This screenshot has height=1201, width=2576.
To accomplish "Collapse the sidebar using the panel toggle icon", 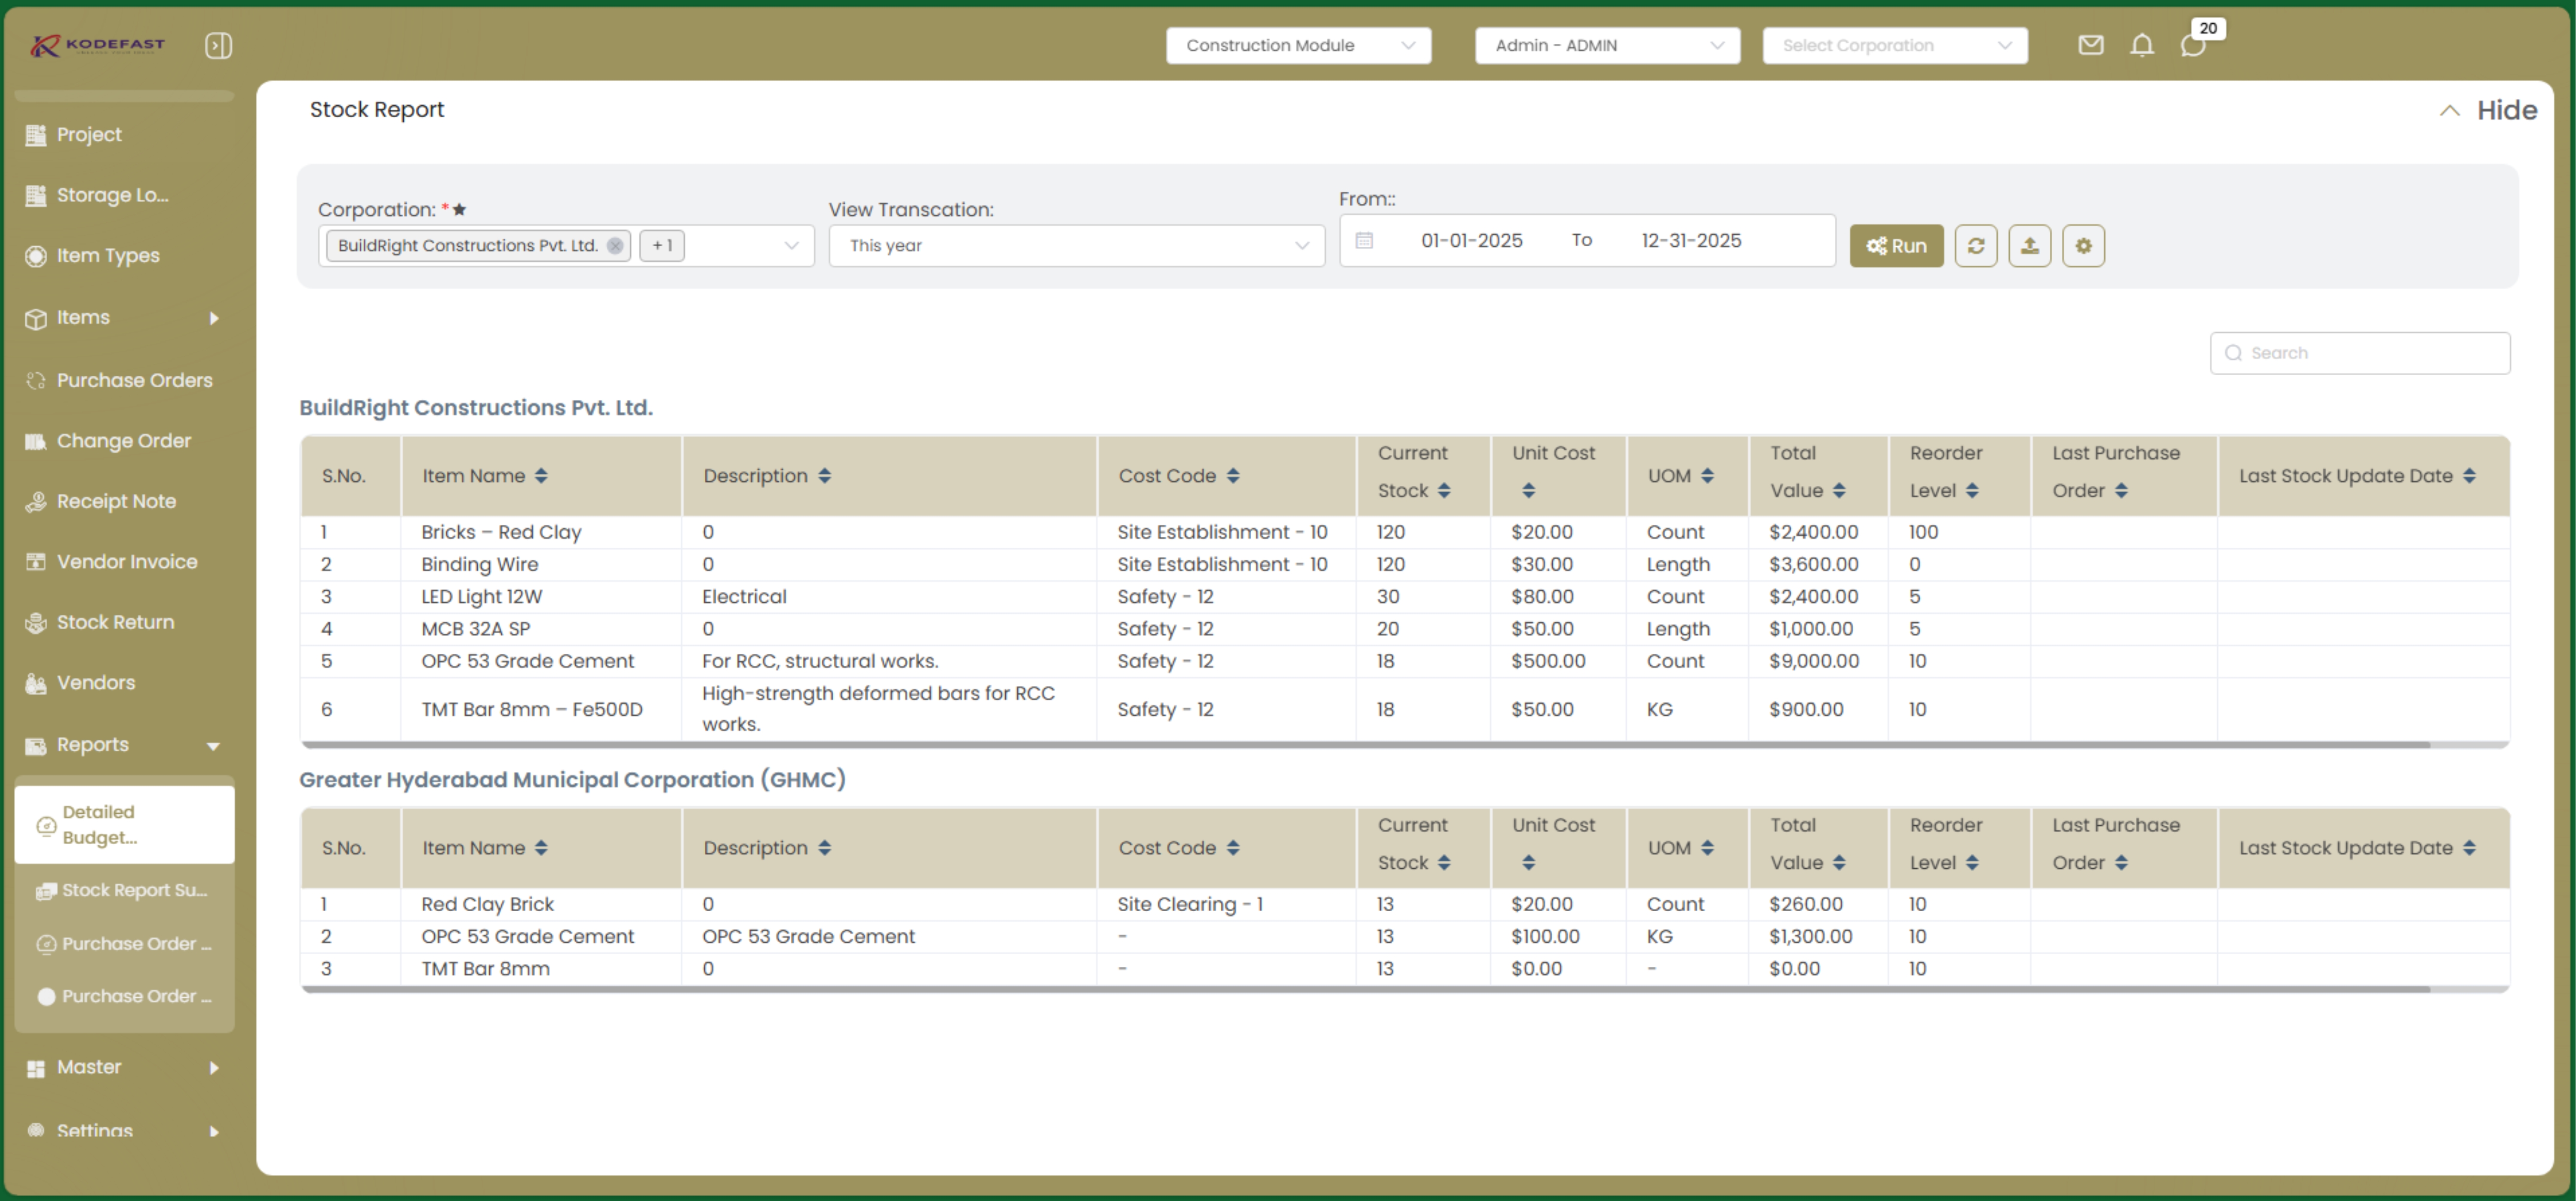I will click(x=218, y=45).
